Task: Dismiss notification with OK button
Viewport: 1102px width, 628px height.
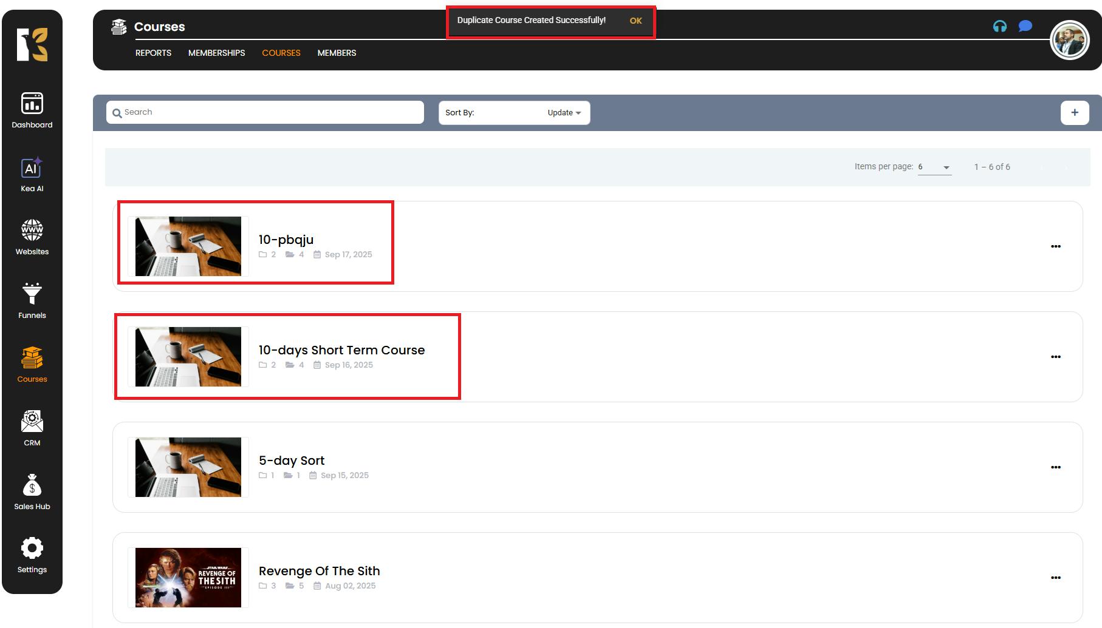Action: (635, 21)
